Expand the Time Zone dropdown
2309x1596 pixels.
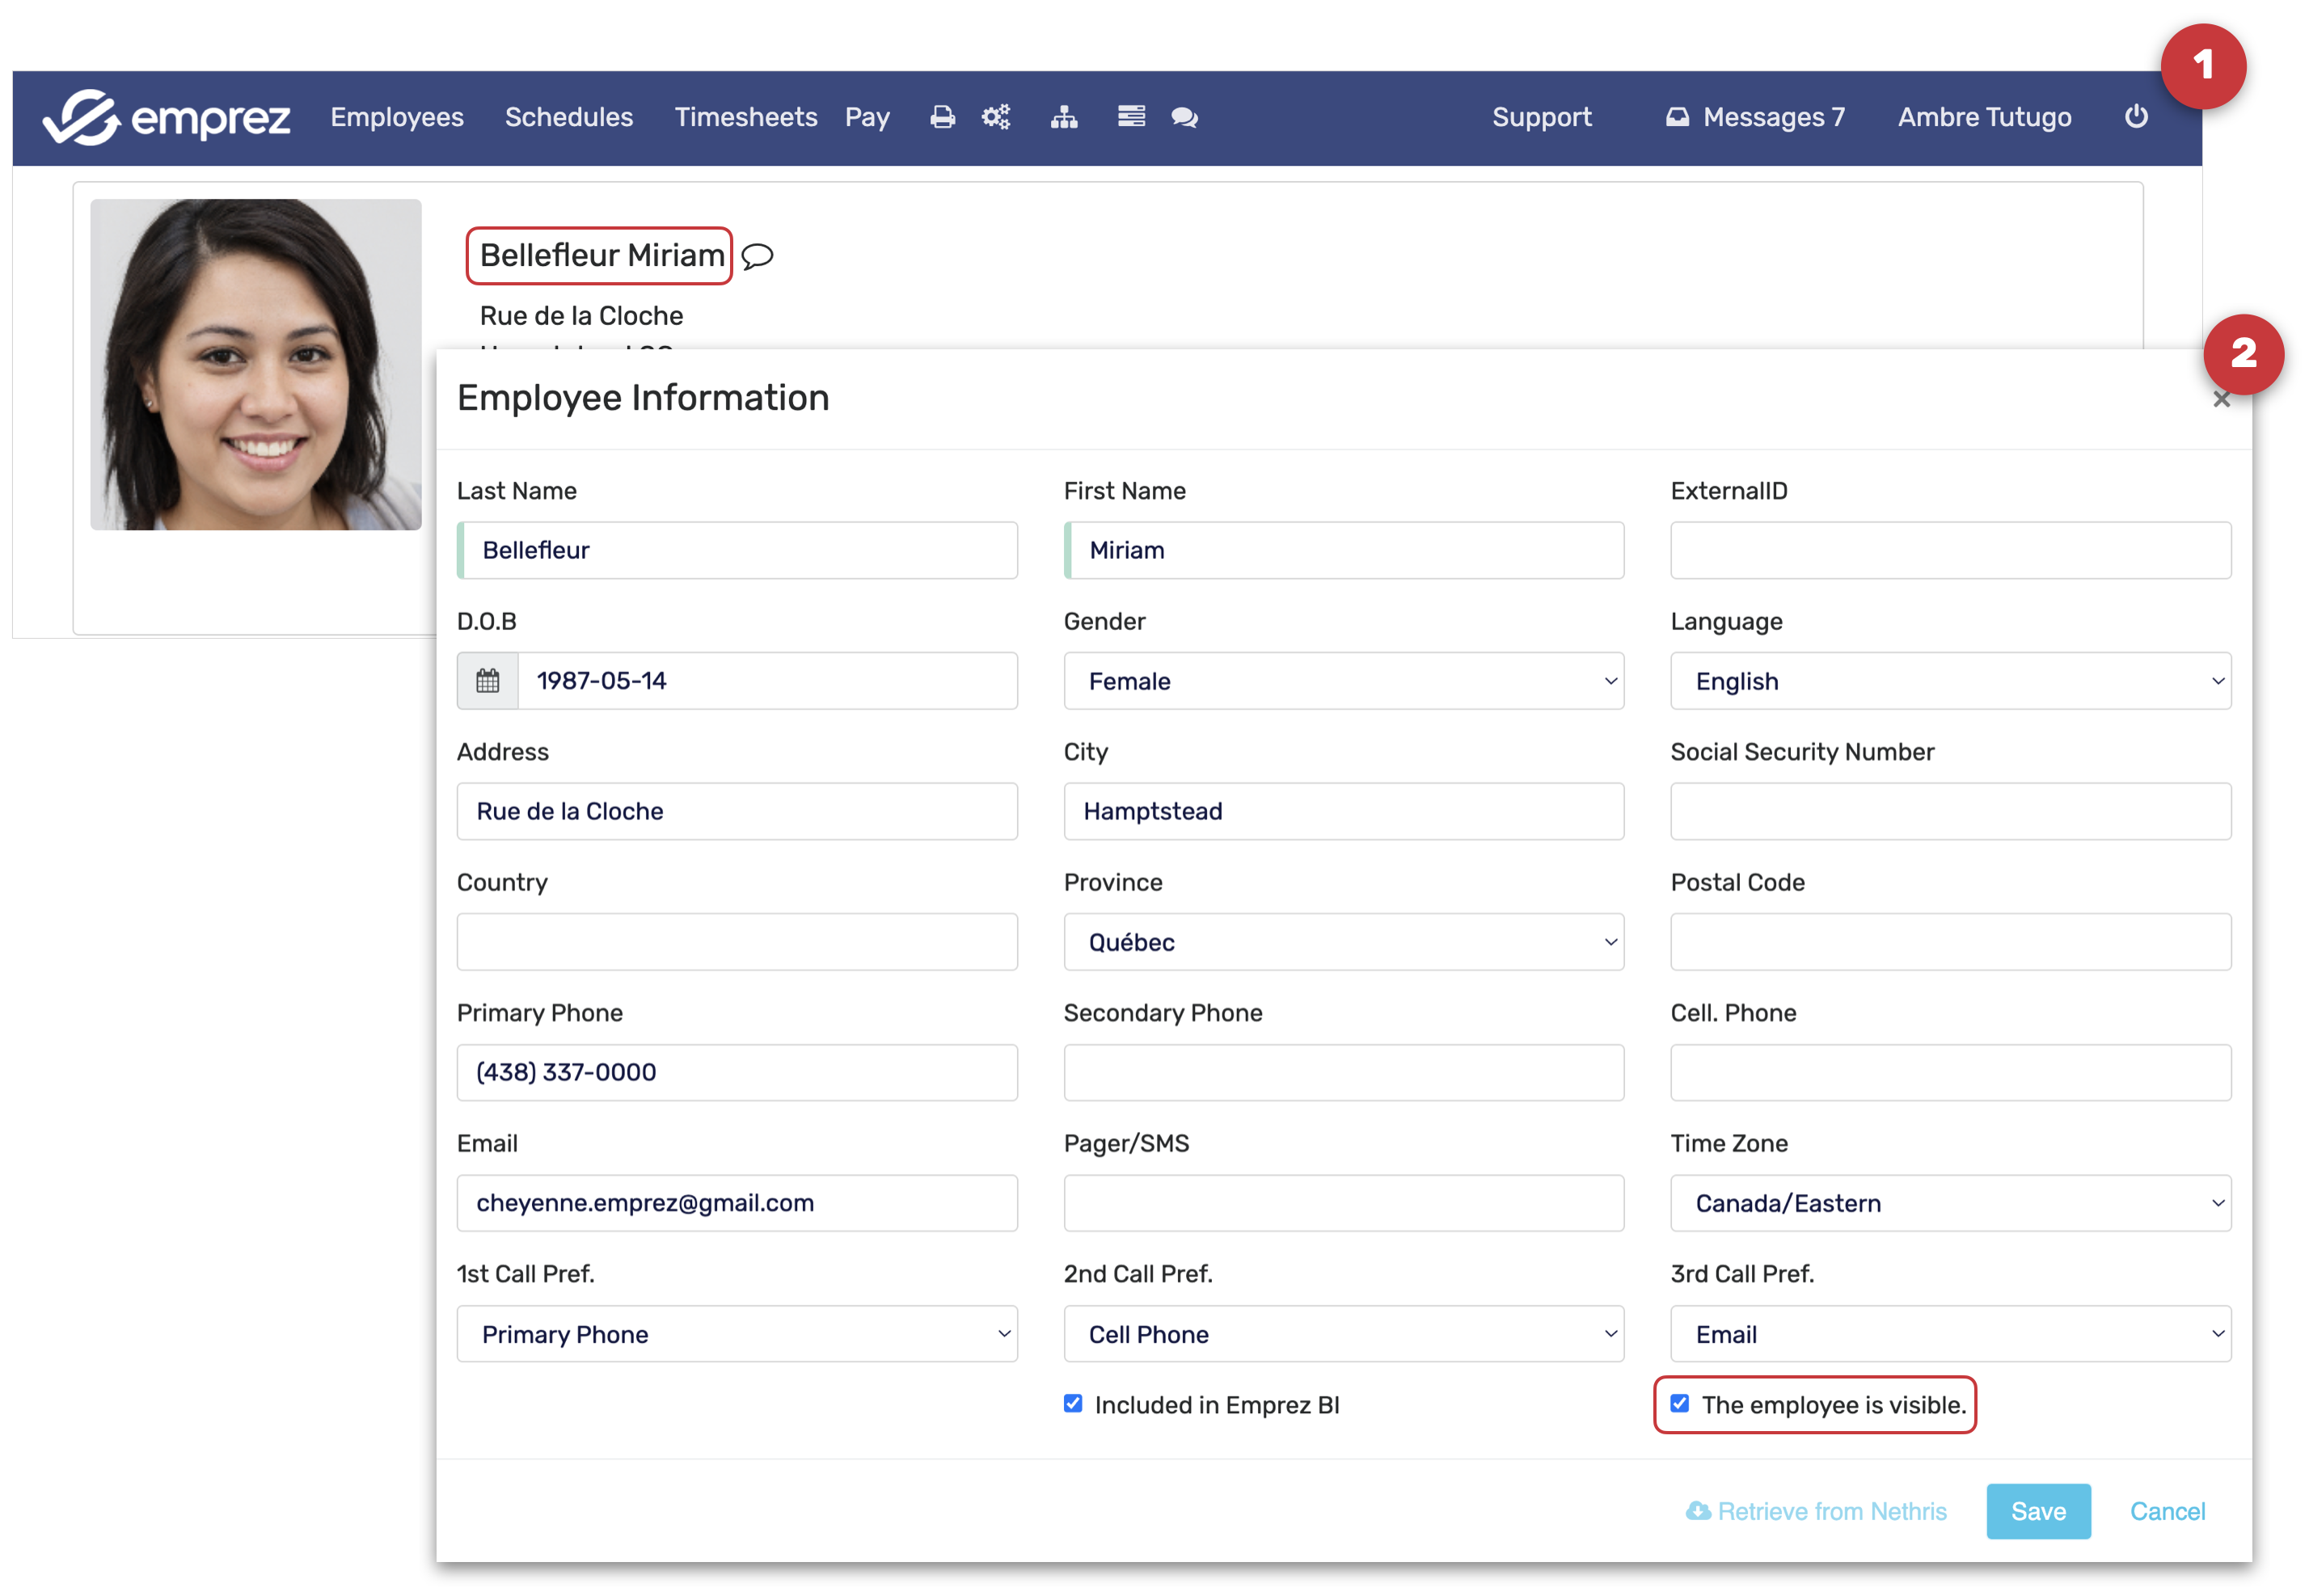coord(1949,1203)
